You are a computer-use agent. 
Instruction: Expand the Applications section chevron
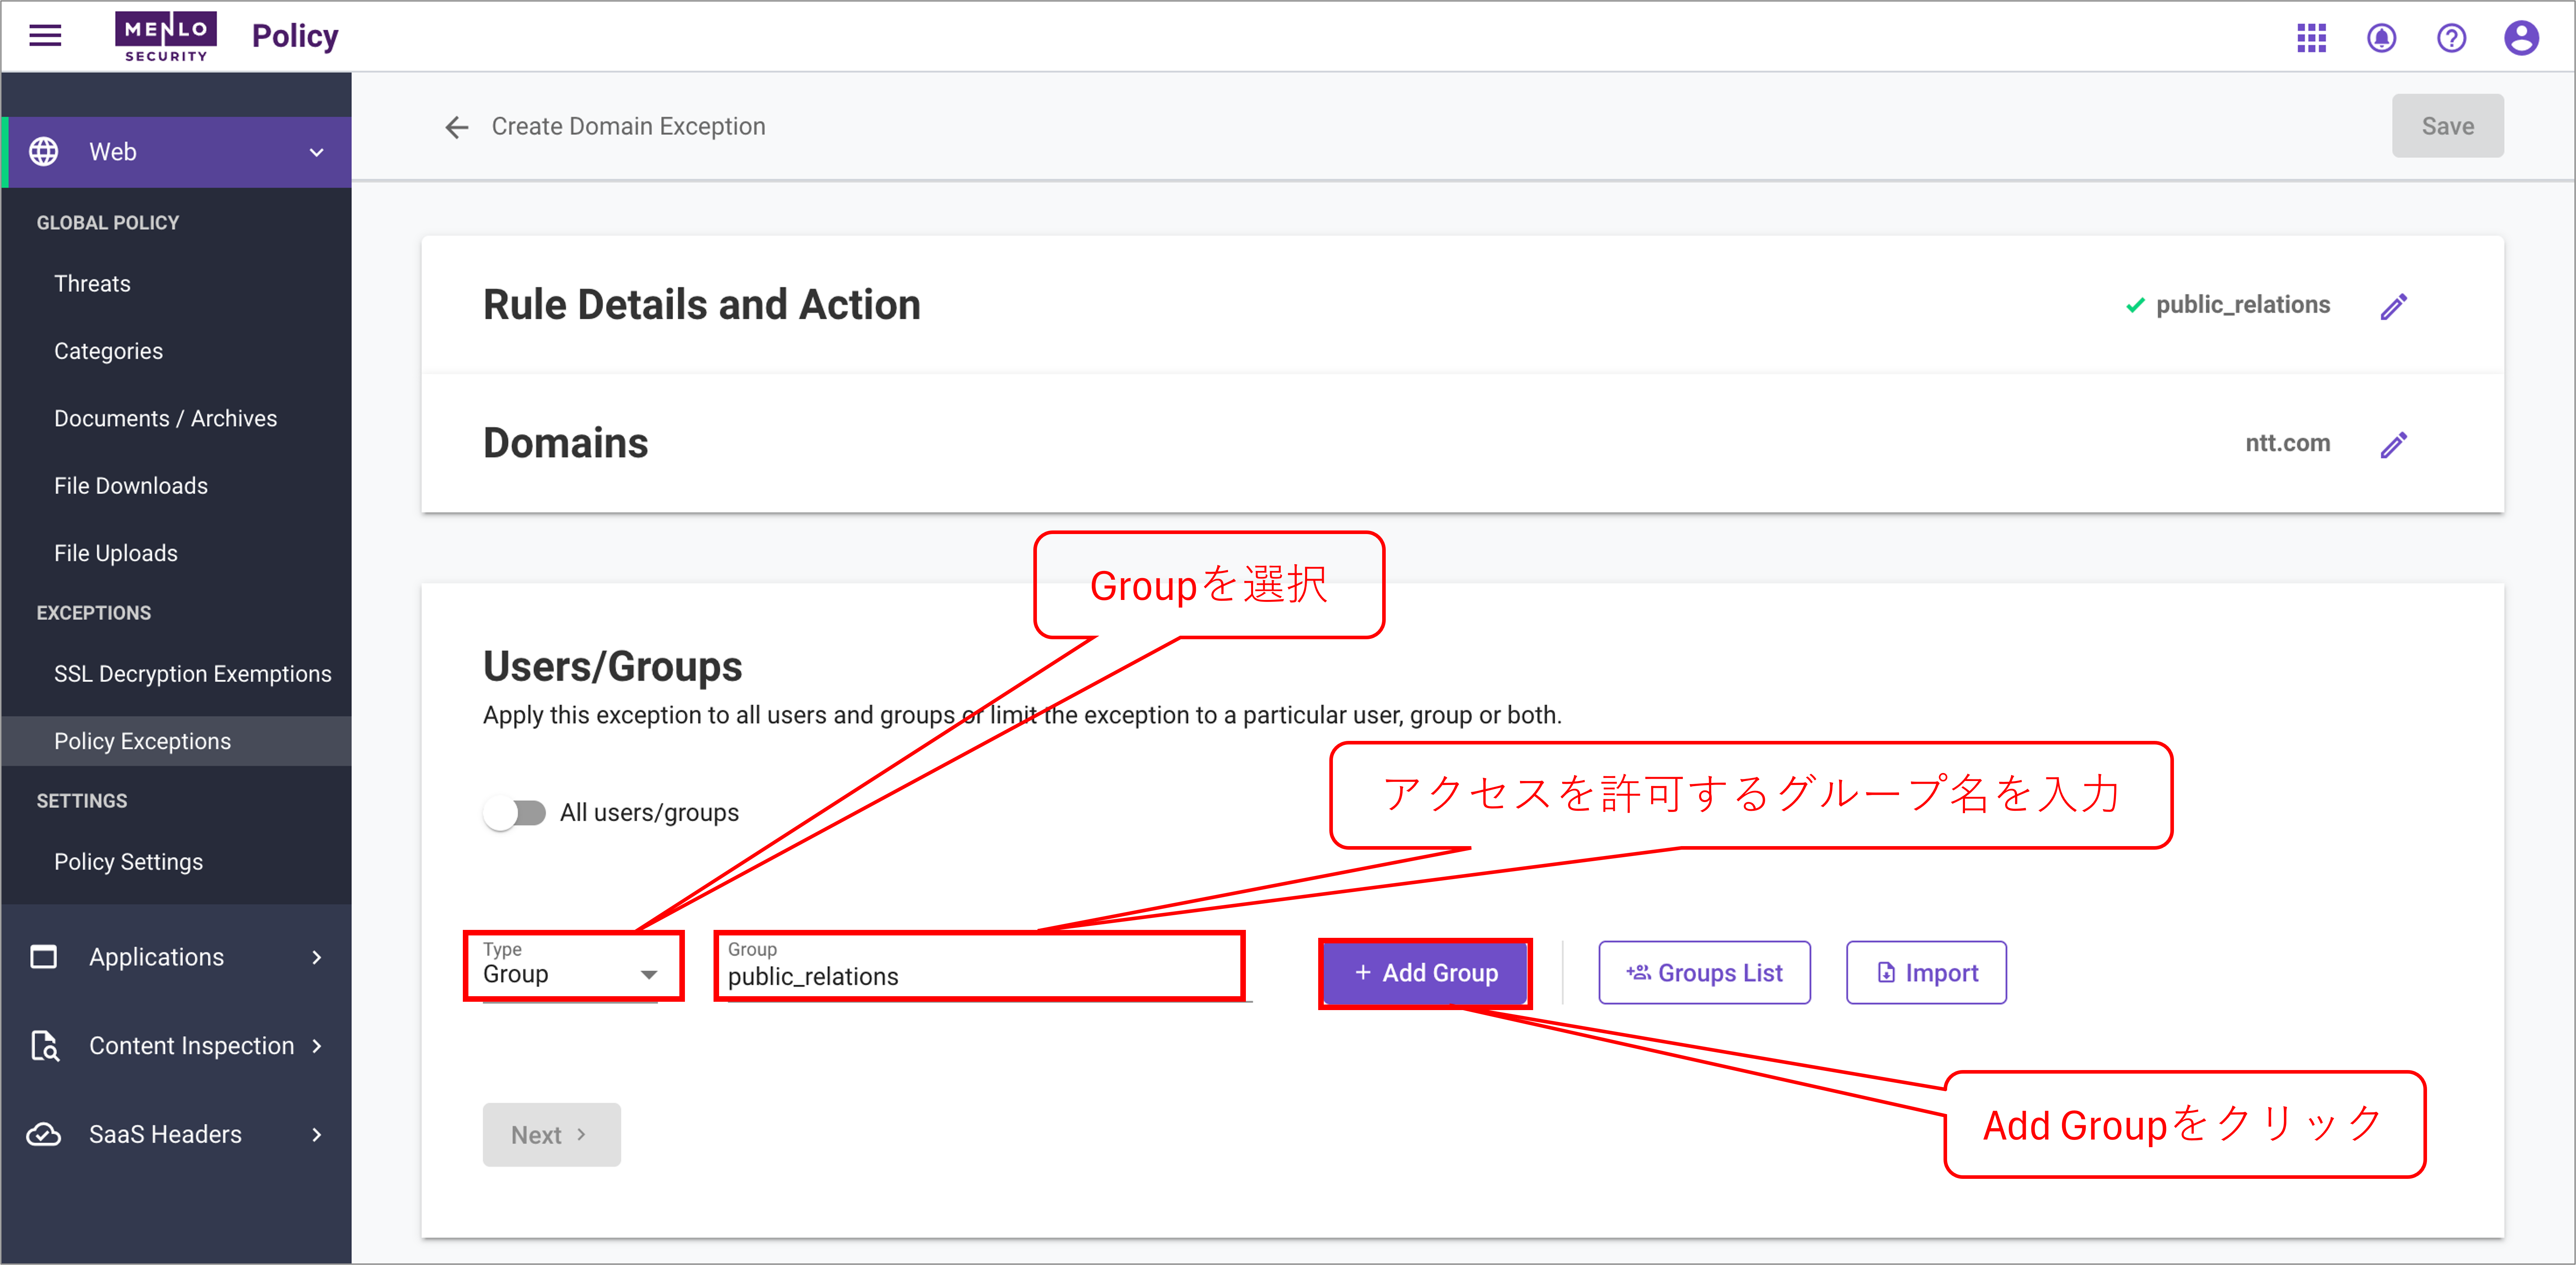[x=317, y=957]
